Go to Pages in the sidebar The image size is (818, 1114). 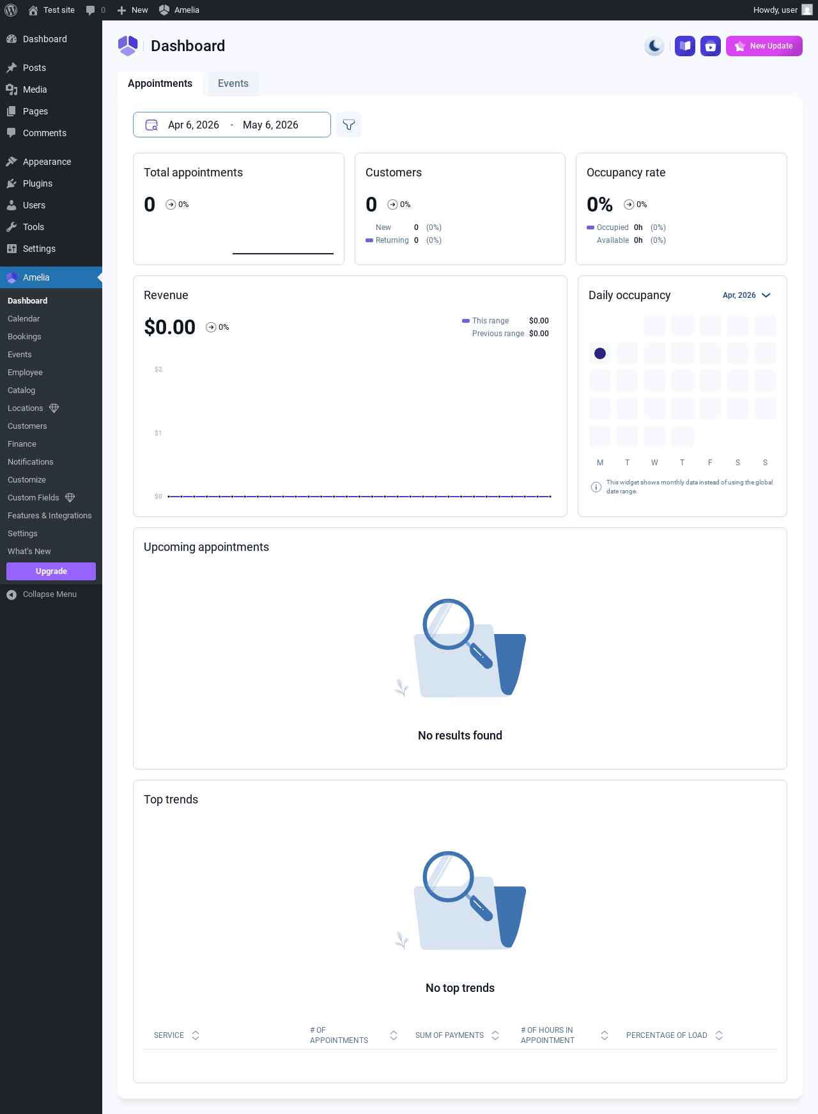(x=51, y=111)
